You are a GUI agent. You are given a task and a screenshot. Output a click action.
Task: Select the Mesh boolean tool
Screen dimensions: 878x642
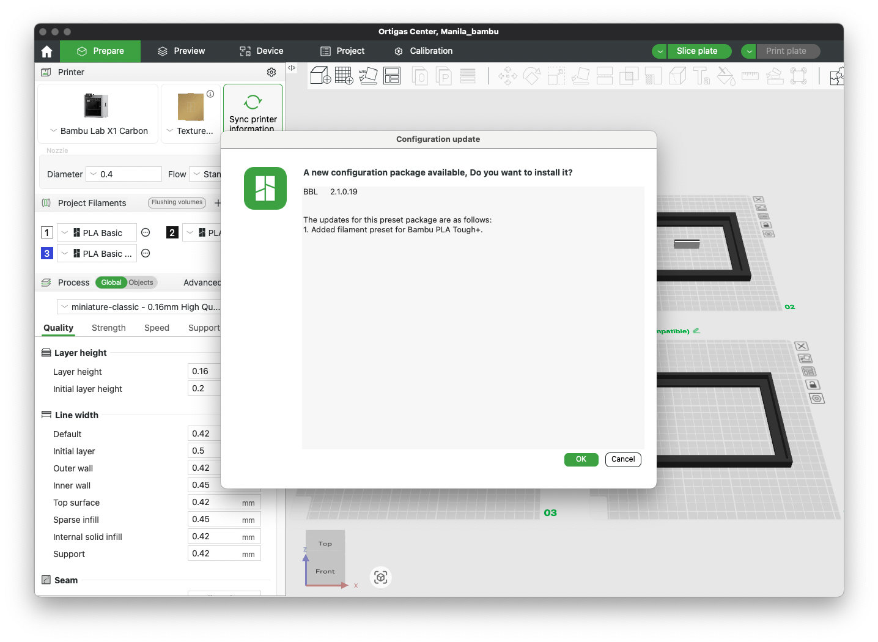coord(629,76)
